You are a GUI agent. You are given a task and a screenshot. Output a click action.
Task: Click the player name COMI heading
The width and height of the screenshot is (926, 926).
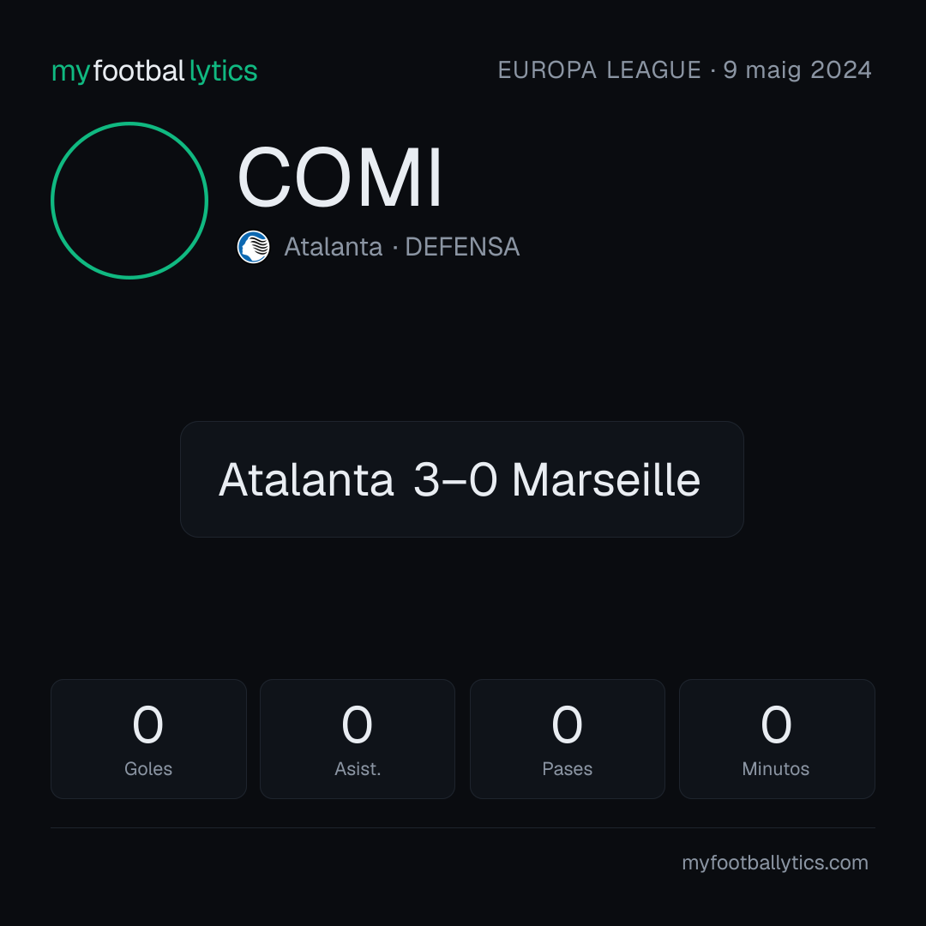coord(340,177)
